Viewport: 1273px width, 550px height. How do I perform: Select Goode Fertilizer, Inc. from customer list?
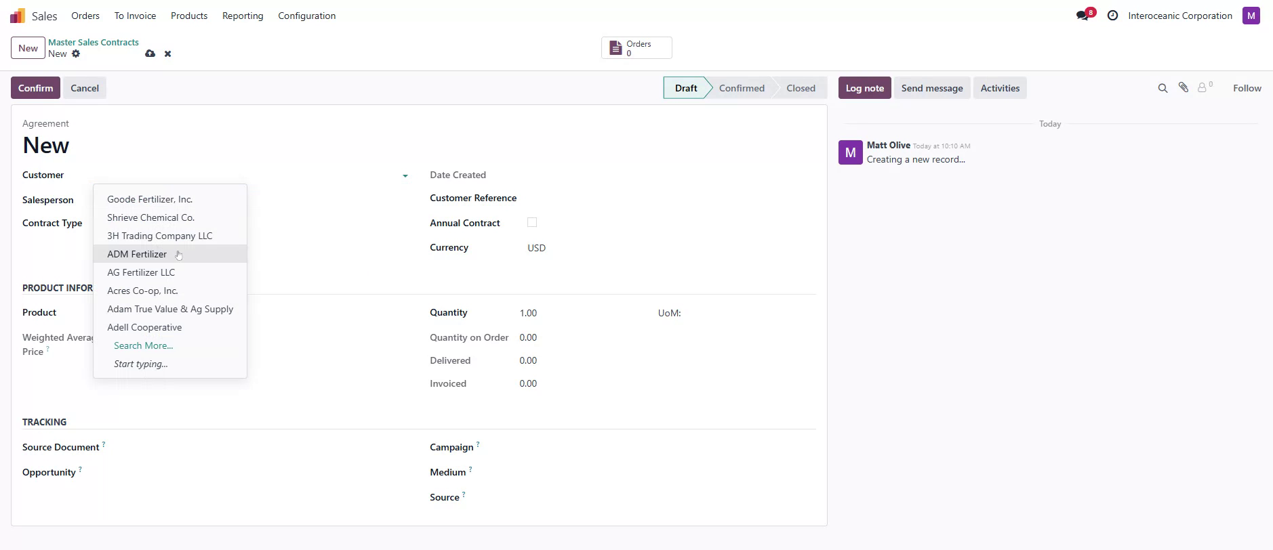(x=170, y=199)
